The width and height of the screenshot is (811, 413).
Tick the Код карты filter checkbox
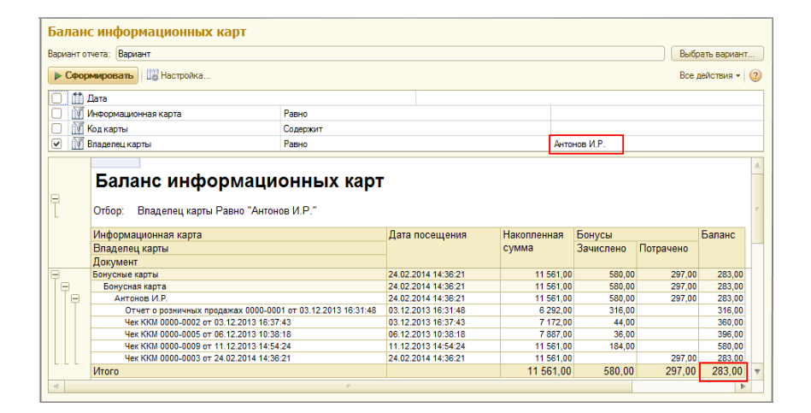pyautogui.click(x=56, y=128)
